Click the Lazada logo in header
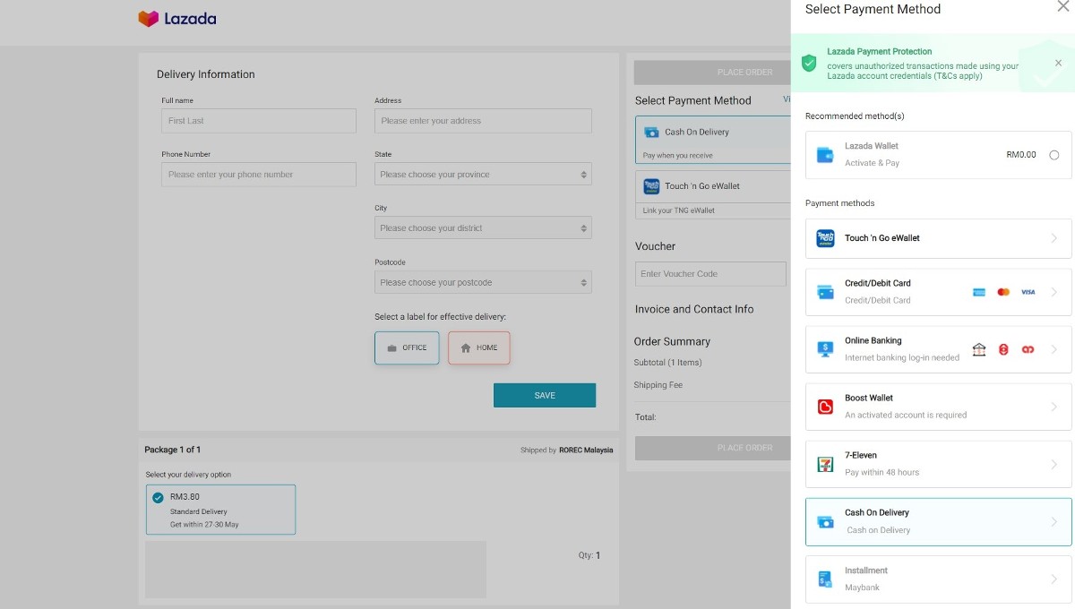Image resolution: width=1075 pixels, height=609 pixels. 176,19
